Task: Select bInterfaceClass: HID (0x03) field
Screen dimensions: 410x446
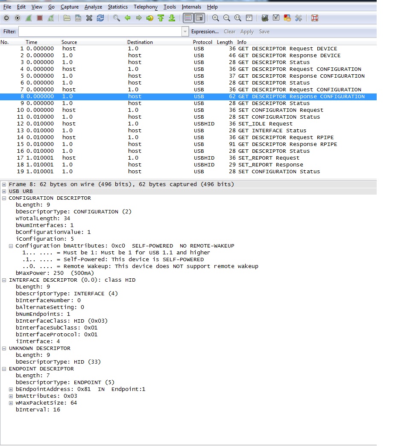Action: (x=61, y=321)
